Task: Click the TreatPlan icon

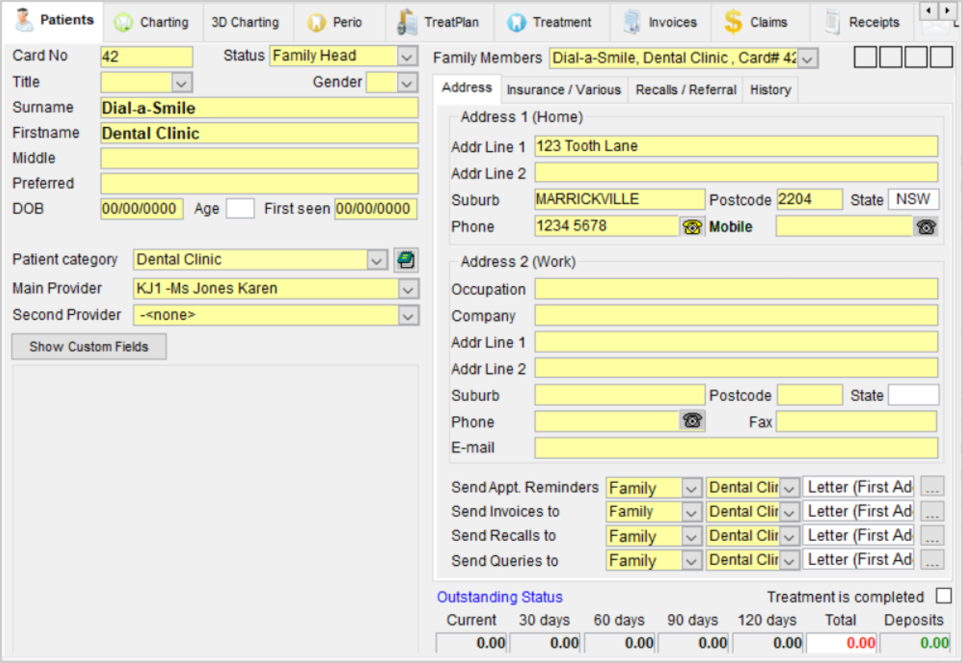Action: point(408,22)
